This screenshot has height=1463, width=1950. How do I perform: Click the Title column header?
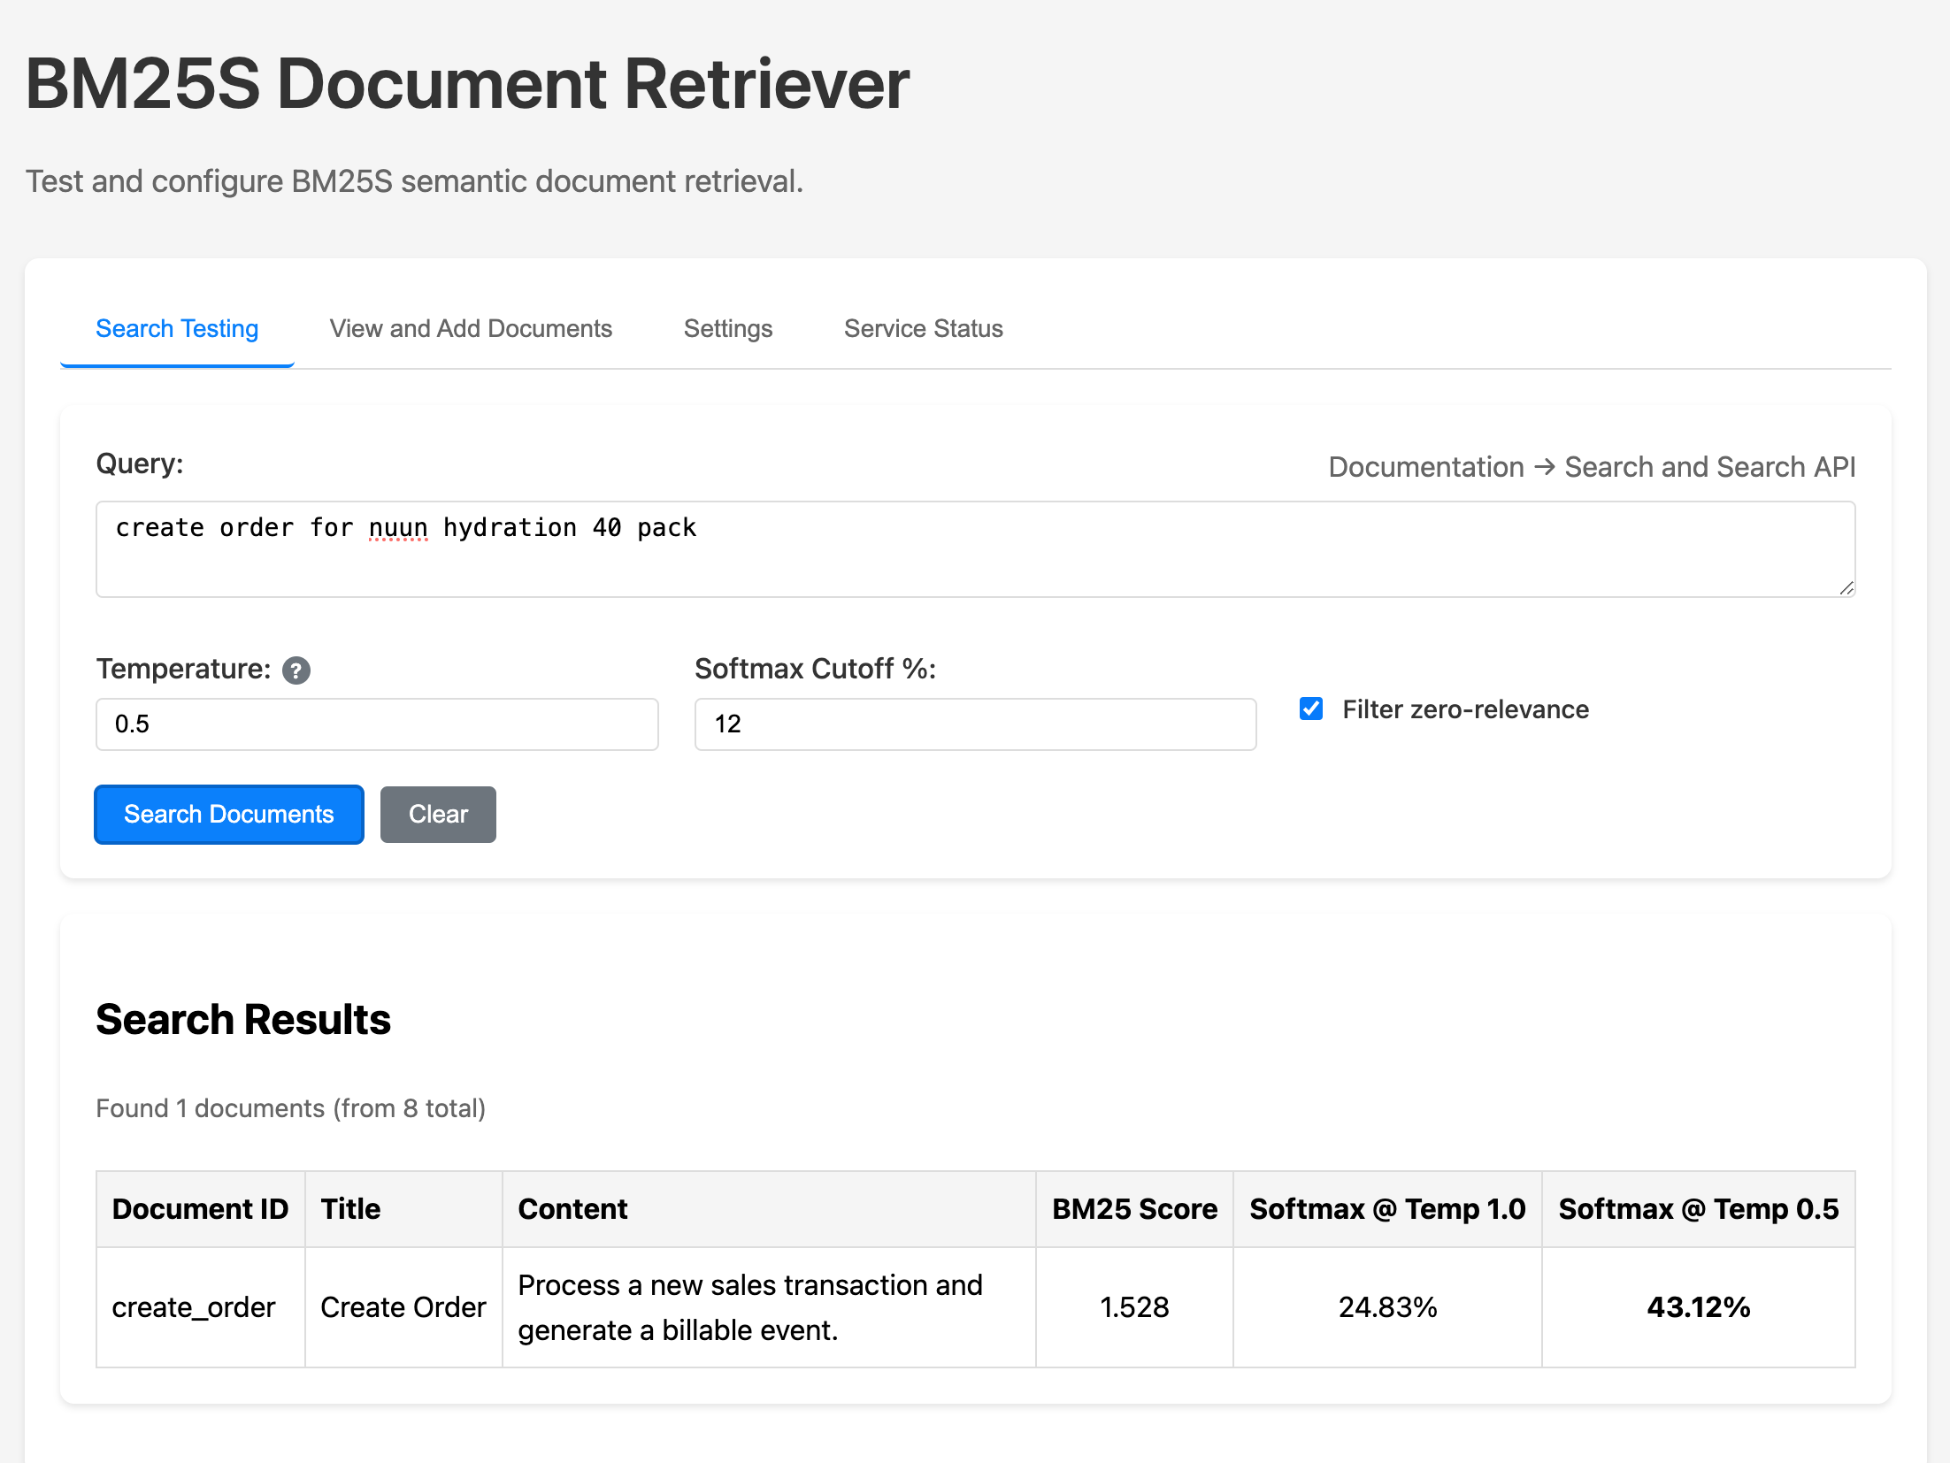403,1209
